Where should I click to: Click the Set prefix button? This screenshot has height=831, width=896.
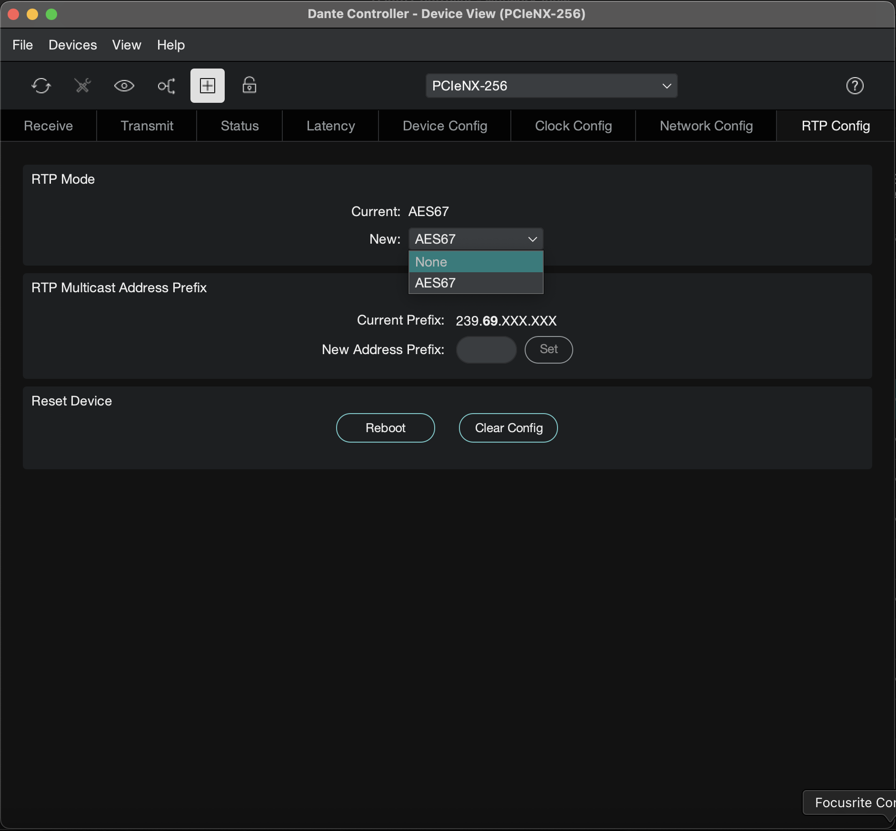pyautogui.click(x=548, y=350)
